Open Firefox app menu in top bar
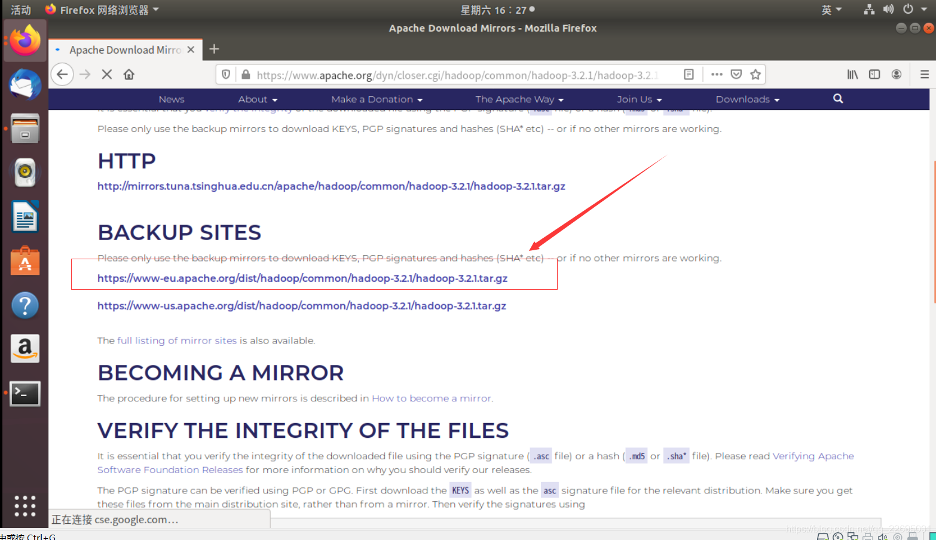Viewport: 936px width, 540px height. tap(102, 10)
